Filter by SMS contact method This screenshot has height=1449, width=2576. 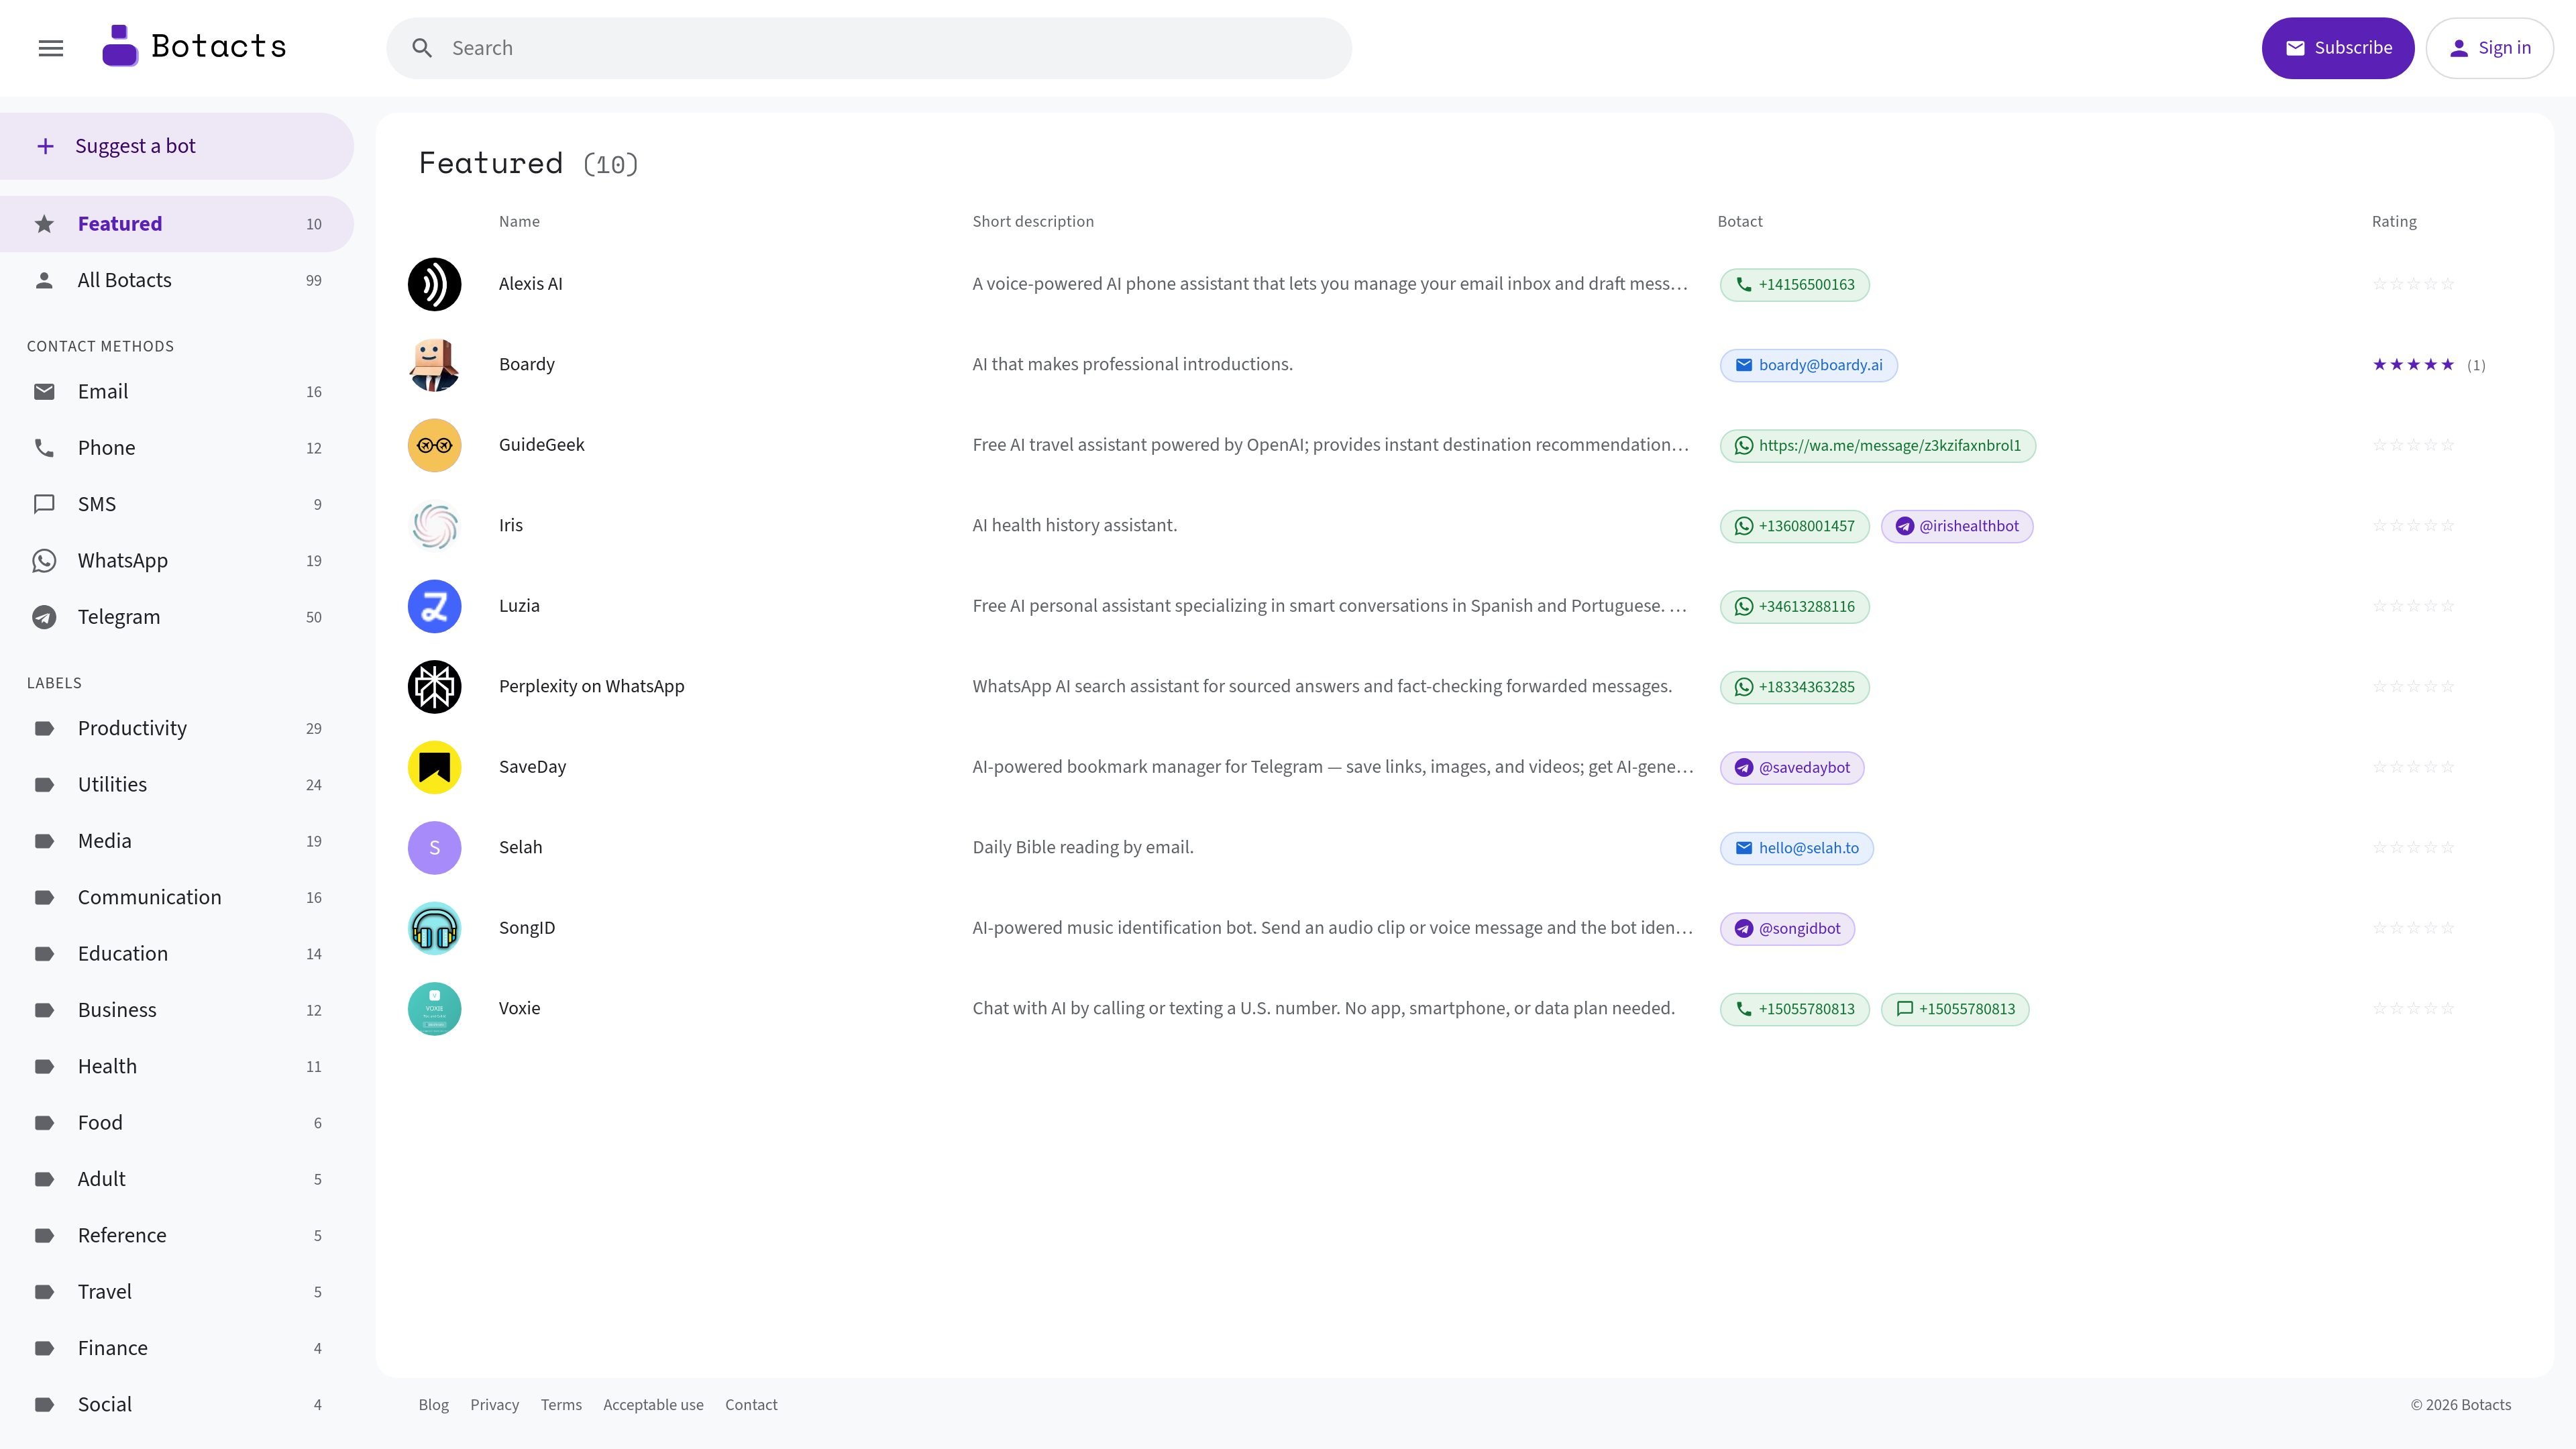[x=177, y=504]
